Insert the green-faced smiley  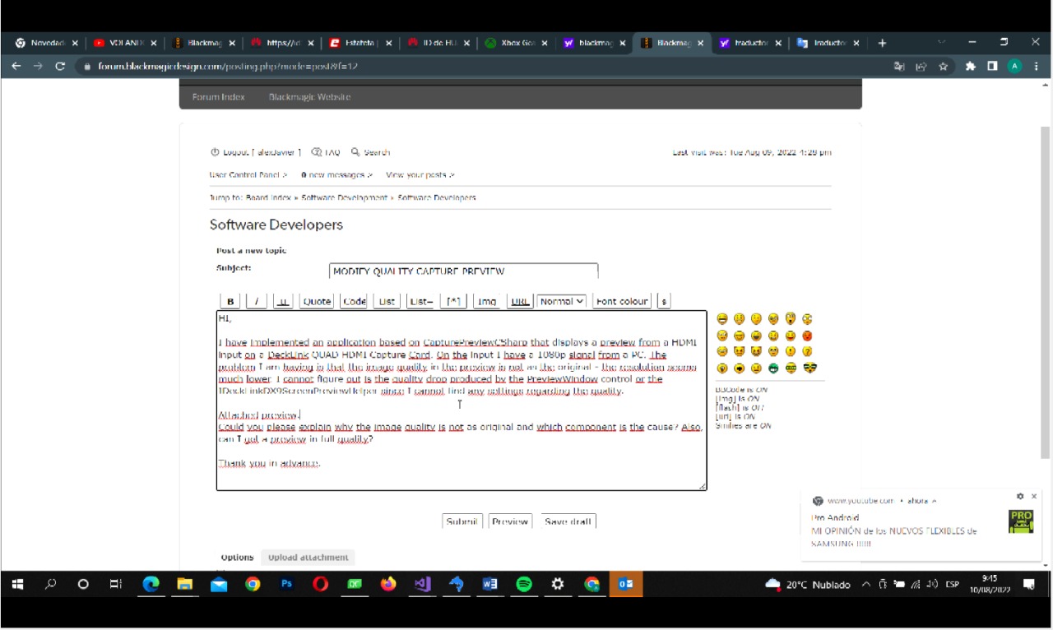(773, 368)
